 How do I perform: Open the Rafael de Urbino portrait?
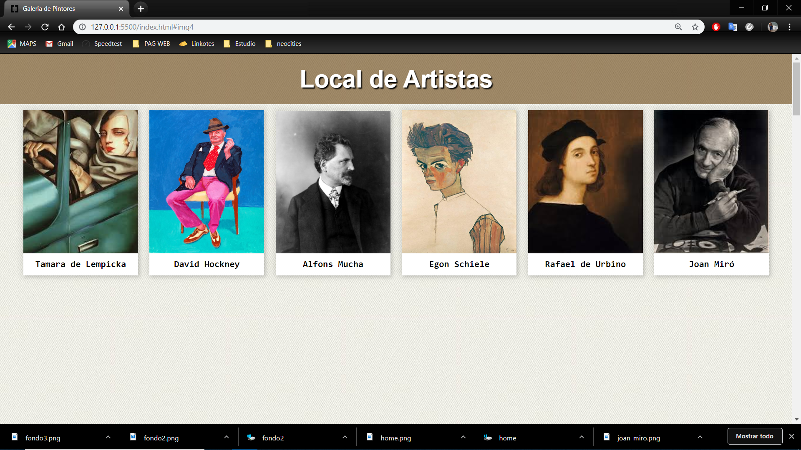[x=585, y=182]
